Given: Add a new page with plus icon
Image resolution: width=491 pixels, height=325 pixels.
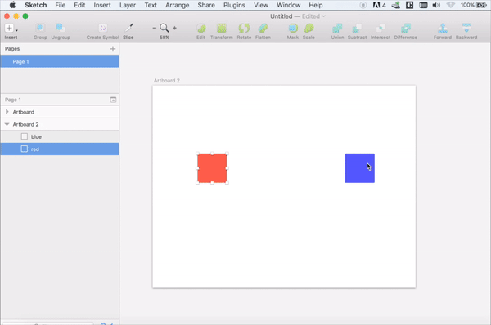Looking at the screenshot, I should click(x=113, y=49).
